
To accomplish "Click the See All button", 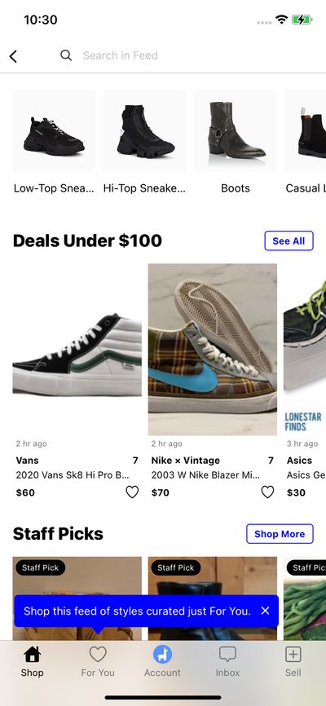I will tap(289, 240).
